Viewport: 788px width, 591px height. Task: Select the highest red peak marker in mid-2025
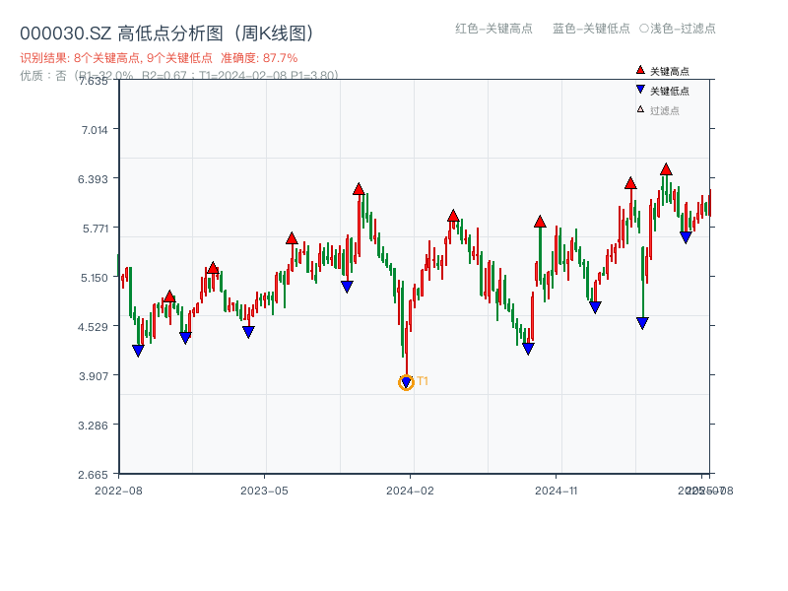click(666, 169)
